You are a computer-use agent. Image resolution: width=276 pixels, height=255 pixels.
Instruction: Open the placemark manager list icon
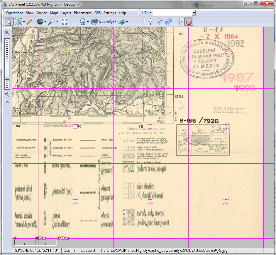[x=180, y=21]
